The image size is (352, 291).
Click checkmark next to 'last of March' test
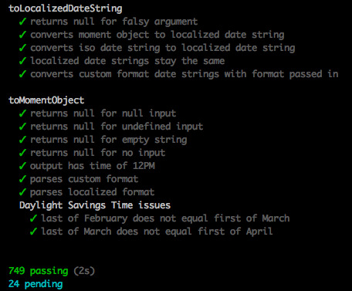coord(33,232)
